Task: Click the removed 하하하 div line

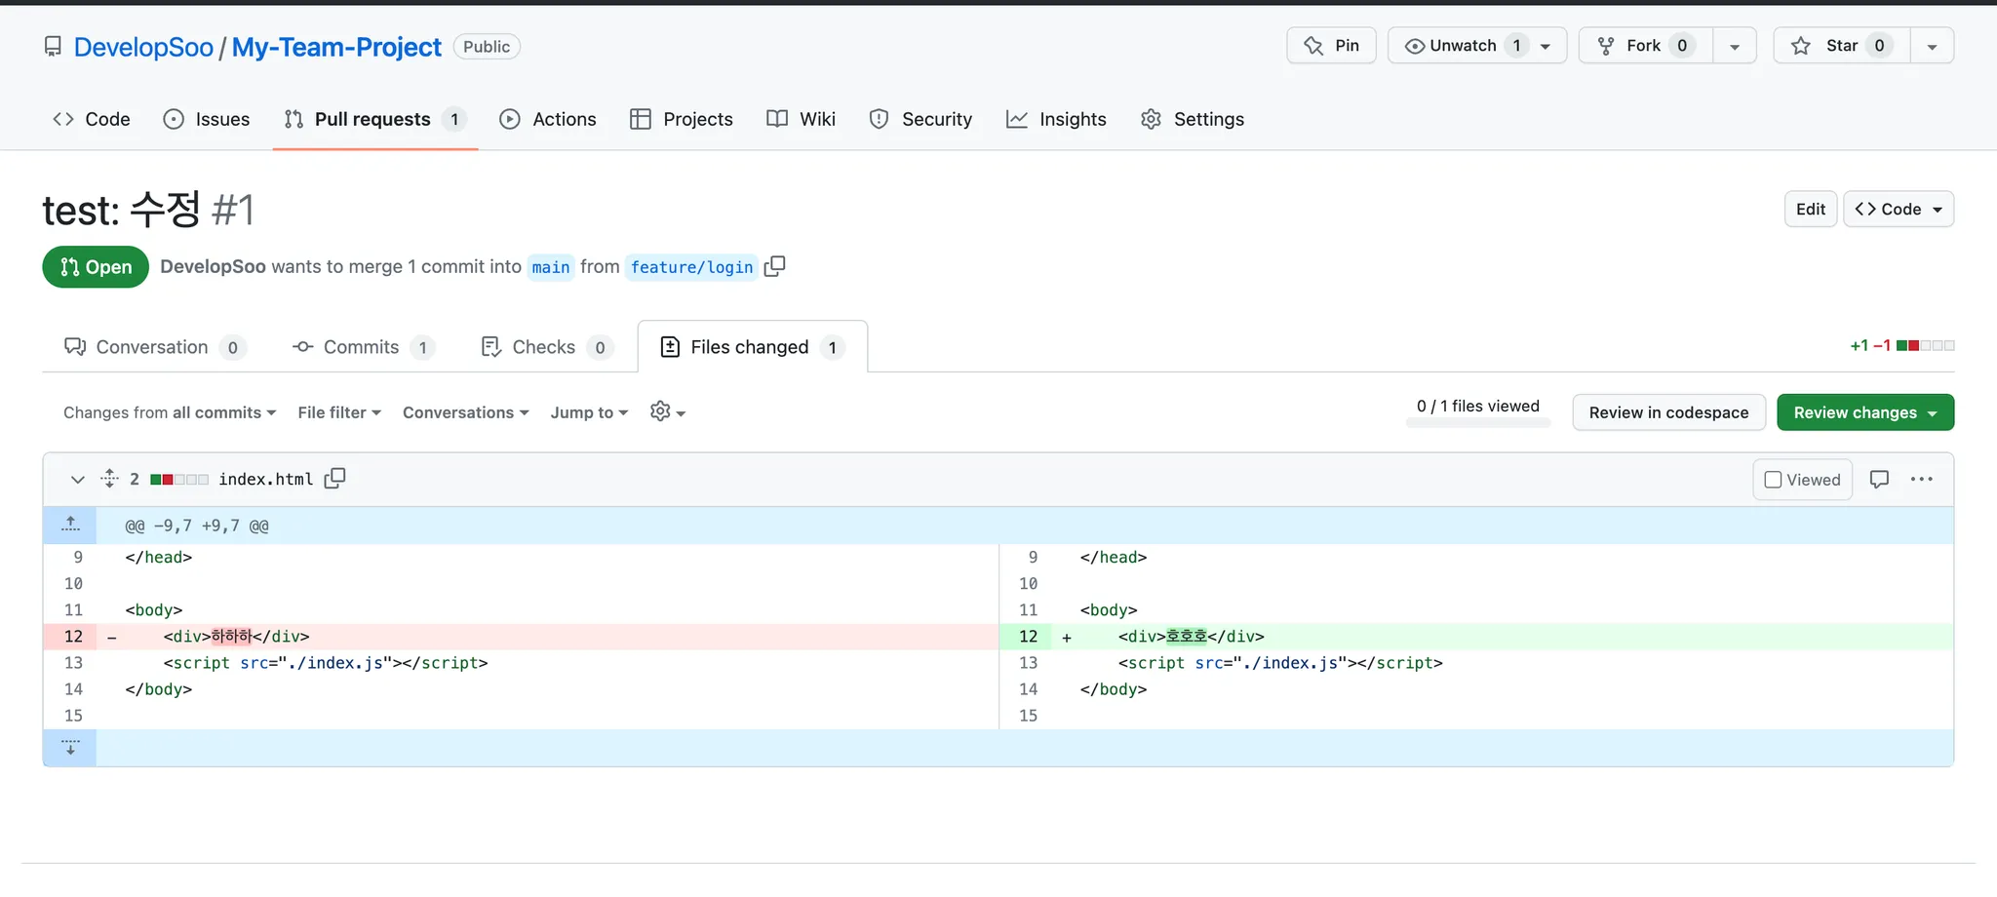Action: [548, 637]
